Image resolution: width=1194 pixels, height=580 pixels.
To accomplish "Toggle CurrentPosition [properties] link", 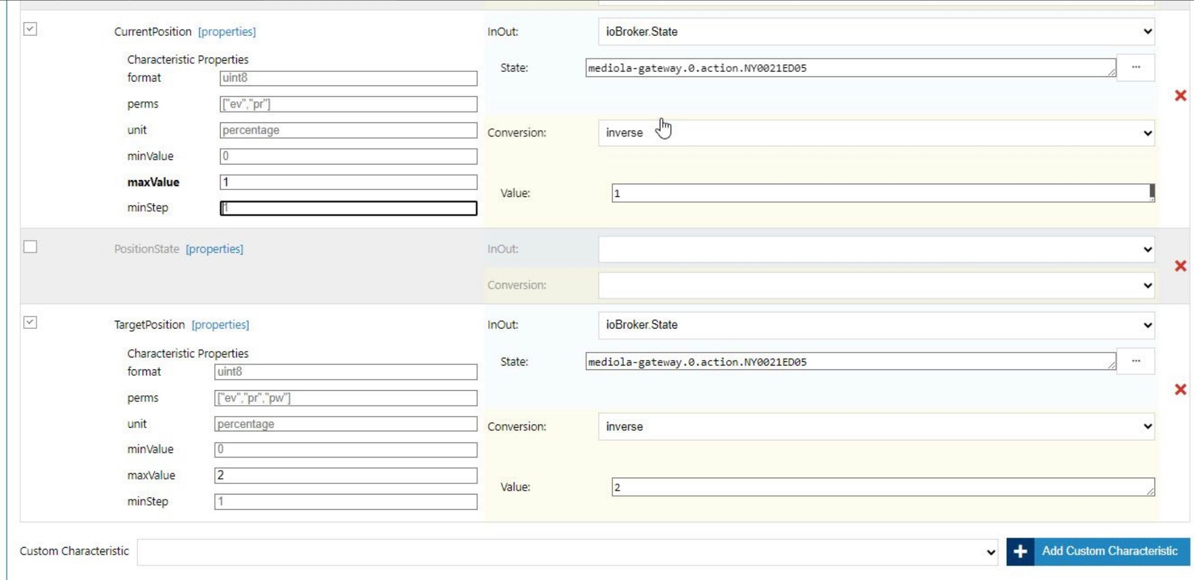I will tap(227, 31).
